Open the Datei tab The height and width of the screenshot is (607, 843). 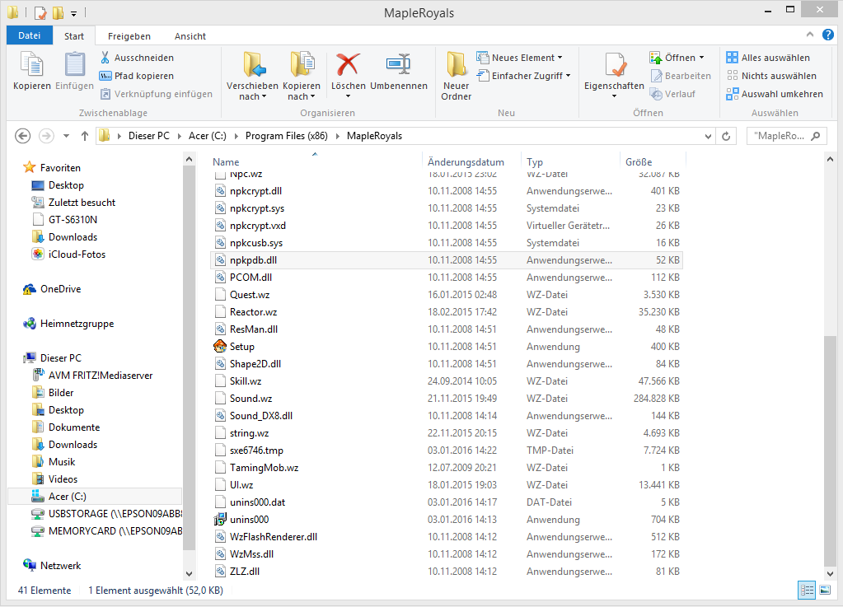point(30,35)
